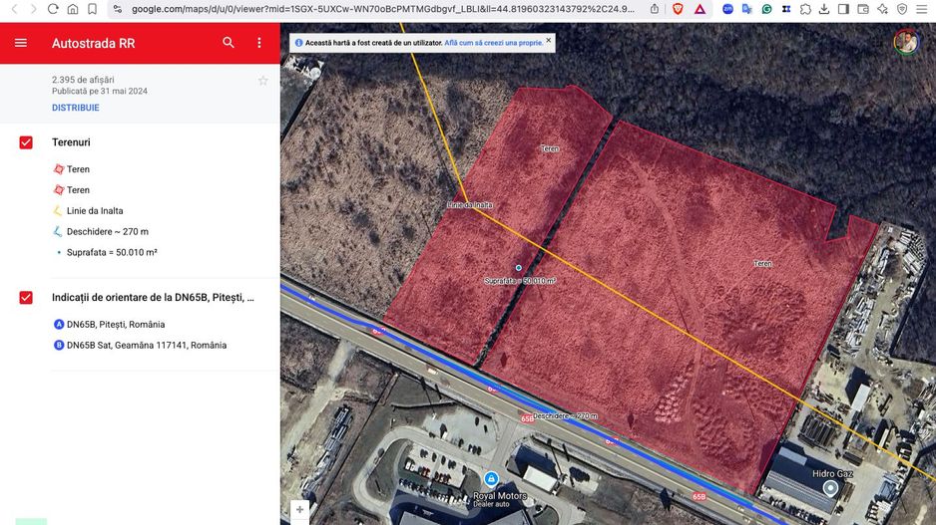Open the three-dot options menu in header

point(259,43)
